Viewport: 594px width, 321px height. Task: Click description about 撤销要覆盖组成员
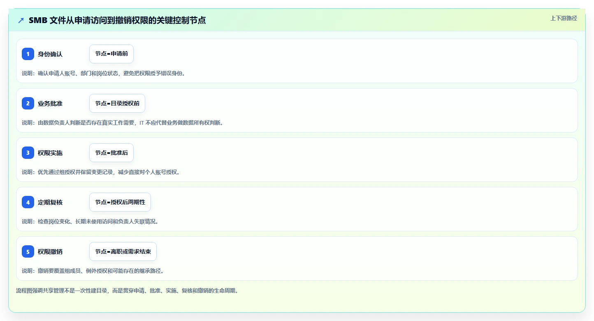93,271
